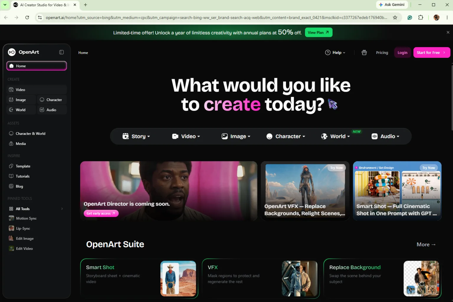Image resolution: width=453 pixels, height=302 pixels.
Task: Expand the Audio dropdown in the create bar
Action: [385, 136]
